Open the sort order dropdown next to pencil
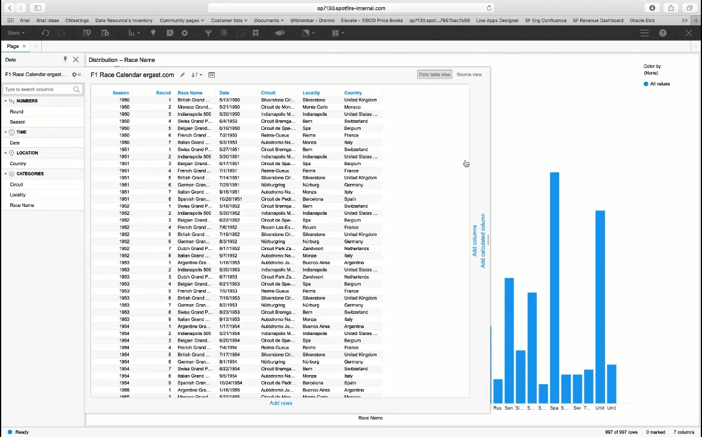 pos(197,75)
